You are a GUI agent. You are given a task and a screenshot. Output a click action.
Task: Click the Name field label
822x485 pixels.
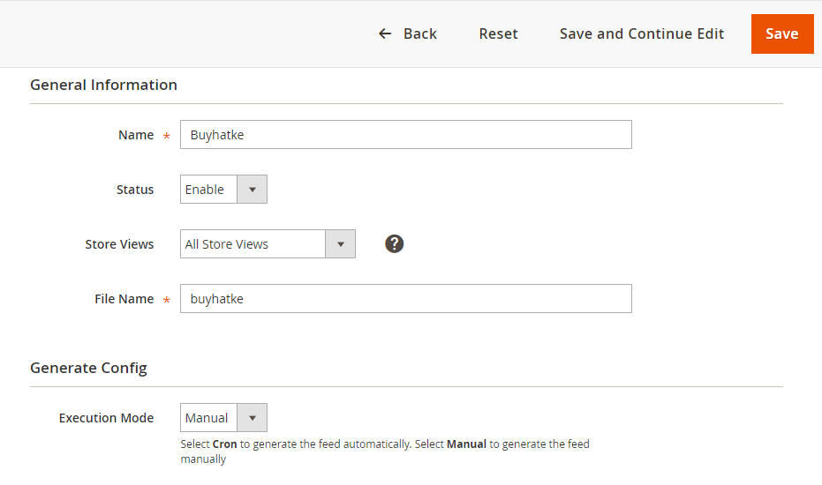136,135
